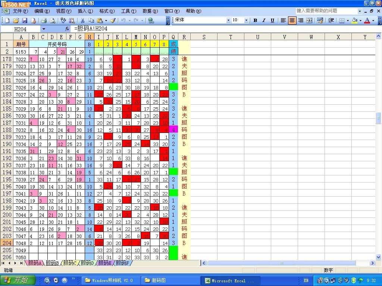Screen dimensions: 382x286
Task: Apply the red Font Color
Action: tap(367, 20)
